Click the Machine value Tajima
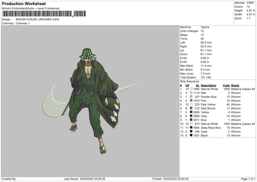The image size is (257, 182). [205, 27]
